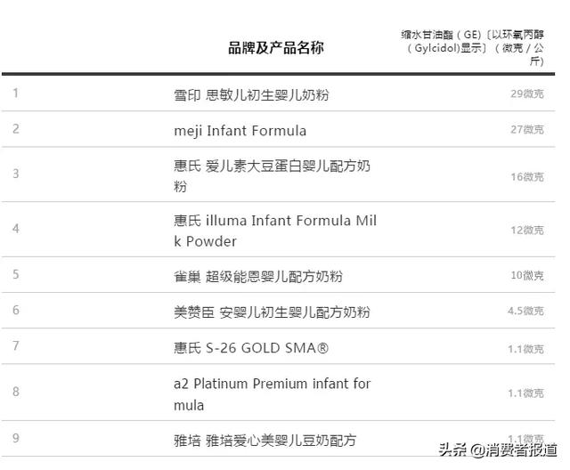
Task: Select a2 Platinum Premium infant formula row
Action: pos(278,393)
